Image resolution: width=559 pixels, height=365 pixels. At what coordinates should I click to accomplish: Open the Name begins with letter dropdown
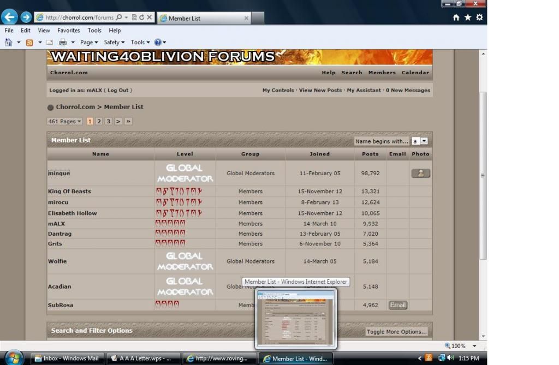click(x=420, y=141)
